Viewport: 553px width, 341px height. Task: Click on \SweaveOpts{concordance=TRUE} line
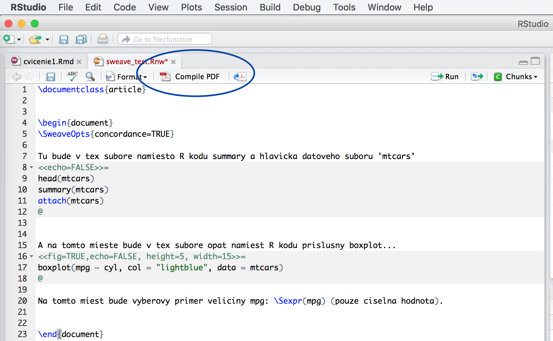106,134
